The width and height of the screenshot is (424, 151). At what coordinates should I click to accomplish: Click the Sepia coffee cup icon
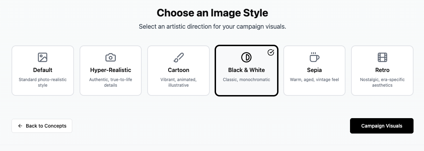(x=314, y=57)
